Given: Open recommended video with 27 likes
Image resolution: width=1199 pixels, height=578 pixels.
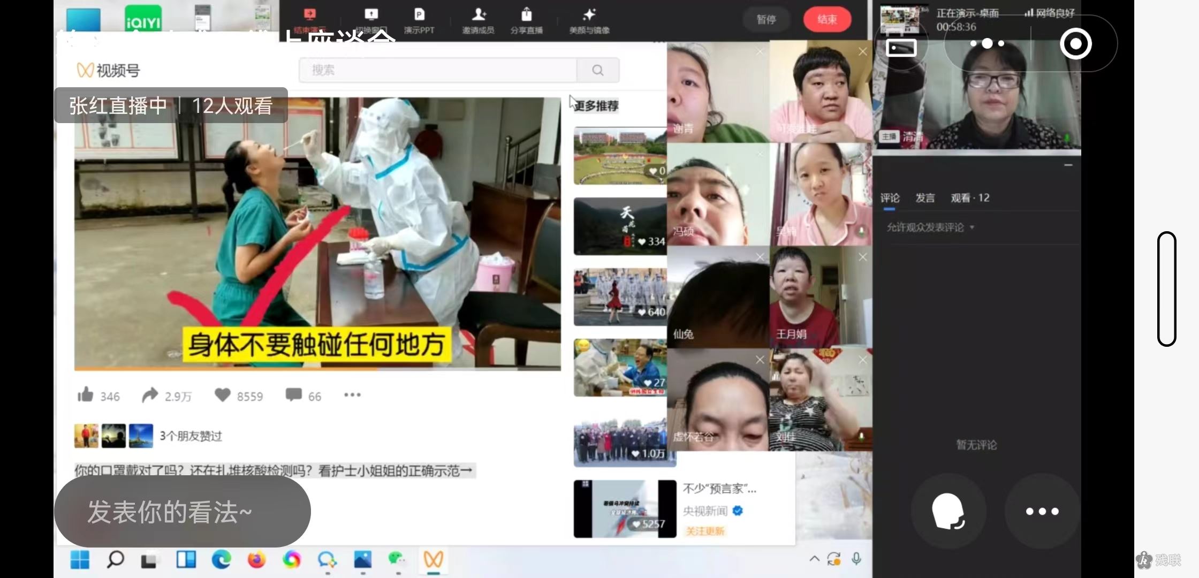Looking at the screenshot, I should pos(620,368).
